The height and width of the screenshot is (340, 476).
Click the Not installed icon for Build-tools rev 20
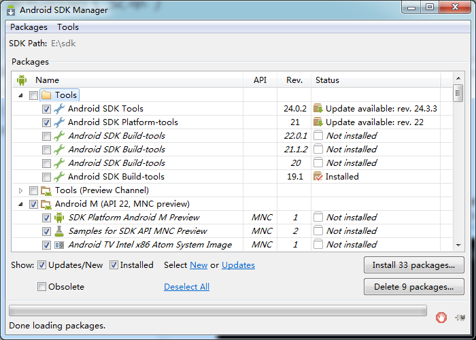tap(318, 163)
